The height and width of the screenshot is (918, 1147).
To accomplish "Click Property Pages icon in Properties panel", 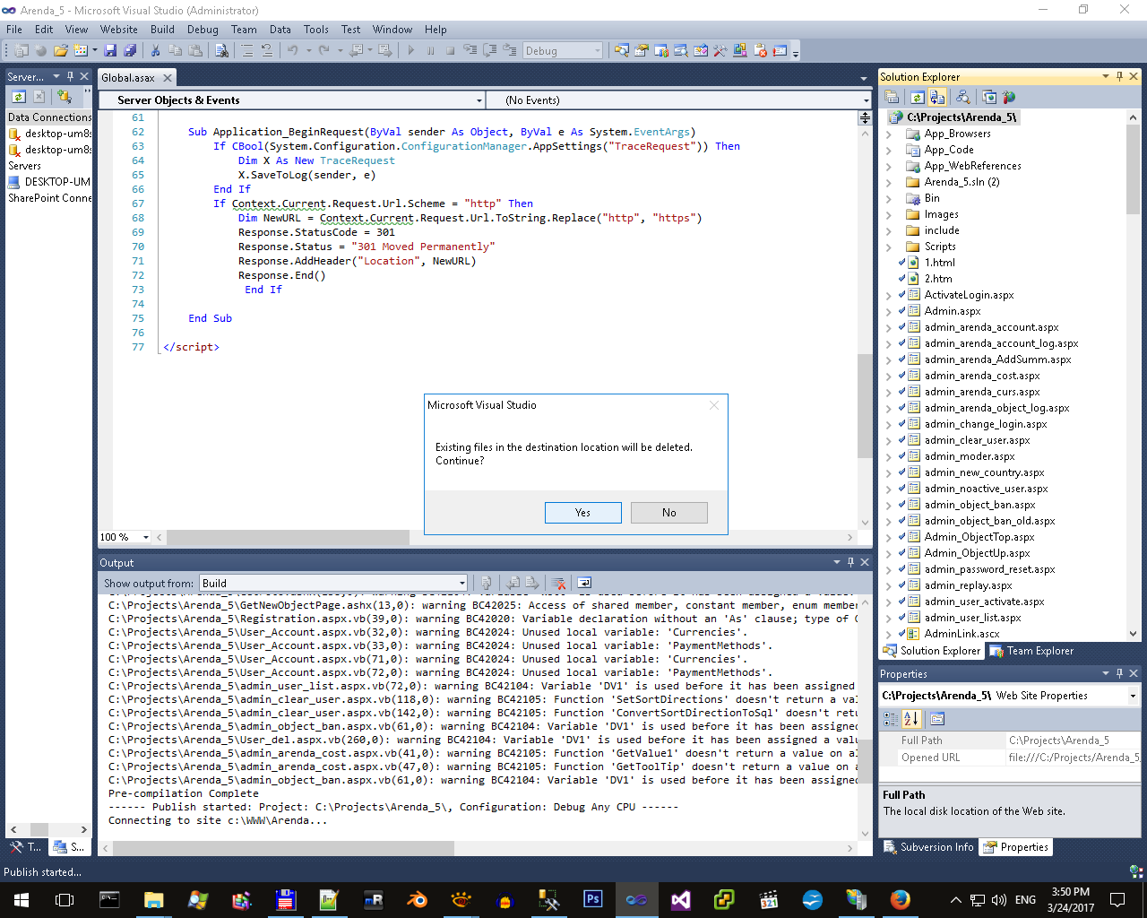I will pos(937,719).
